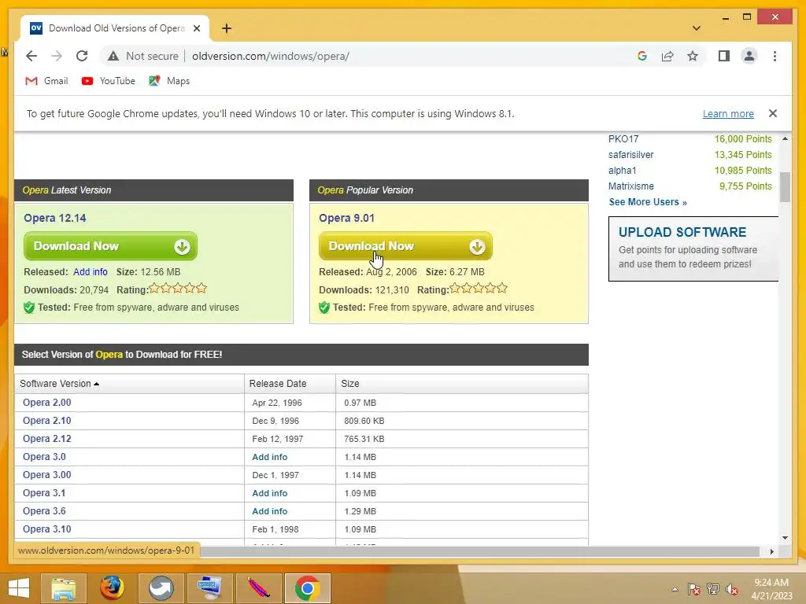Viewport: 806px width, 604px height.
Task: Close the Download Old Versions of Opera tab
Action: click(x=196, y=28)
